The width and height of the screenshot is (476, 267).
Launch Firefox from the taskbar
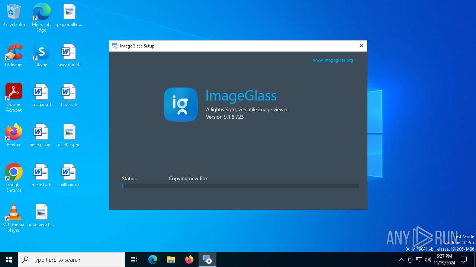pos(189,260)
